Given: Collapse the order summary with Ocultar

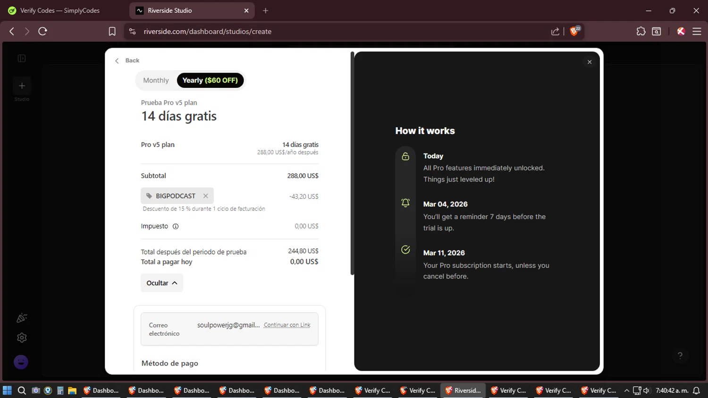Looking at the screenshot, I should pyautogui.click(x=162, y=283).
